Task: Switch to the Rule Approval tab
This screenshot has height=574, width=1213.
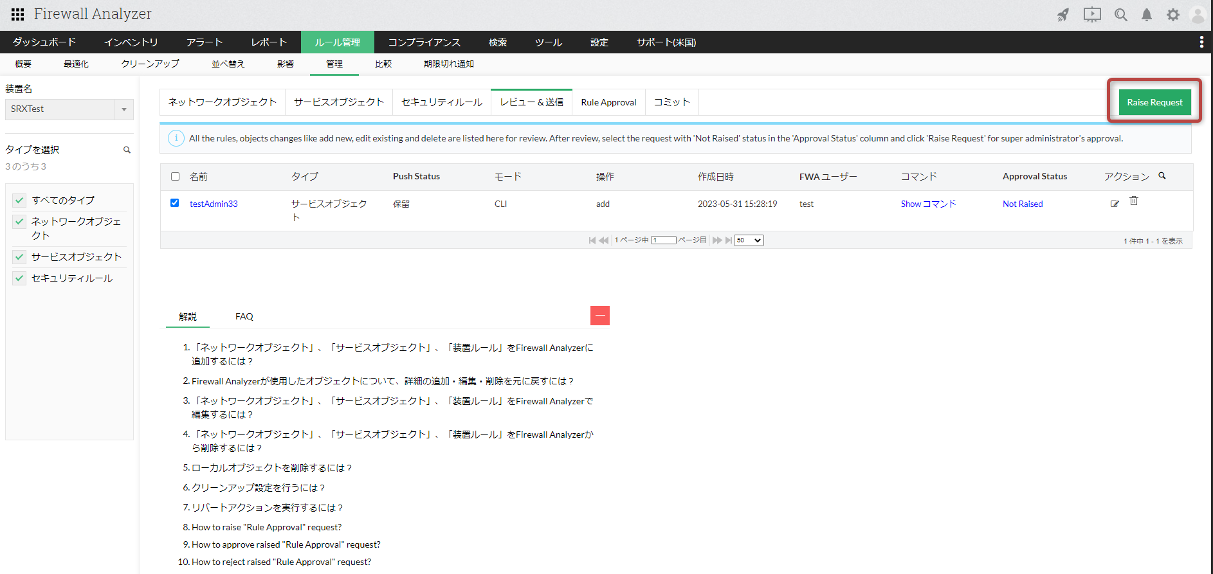Action: [608, 102]
